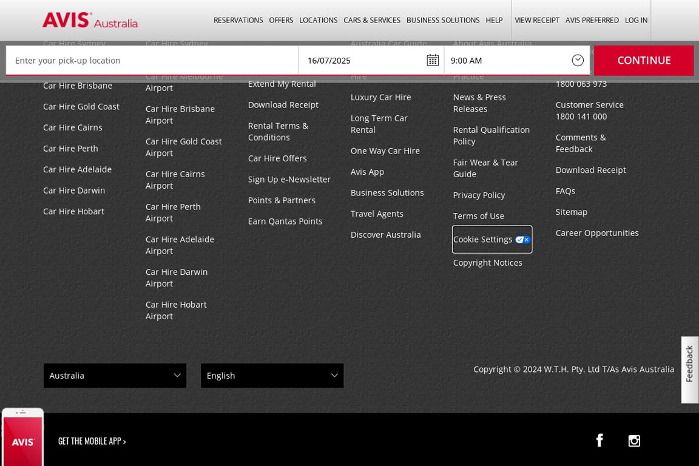Click Log In in the header
The image size is (699, 466).
(636, 20)
